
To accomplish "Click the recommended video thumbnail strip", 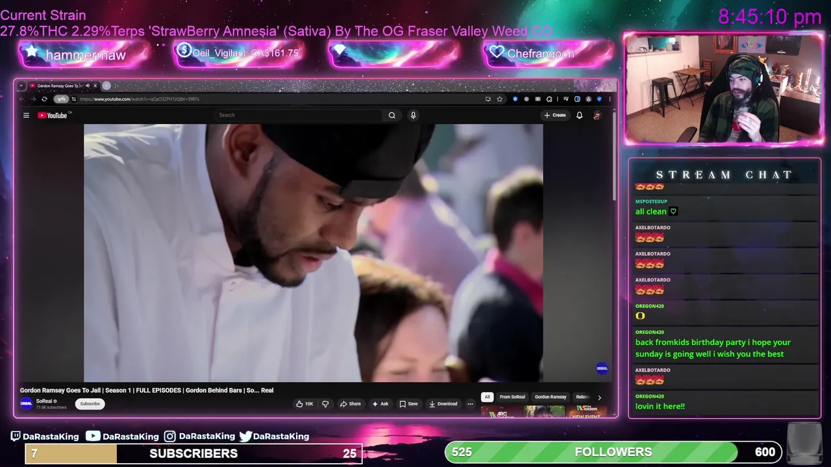I will 544,411.
